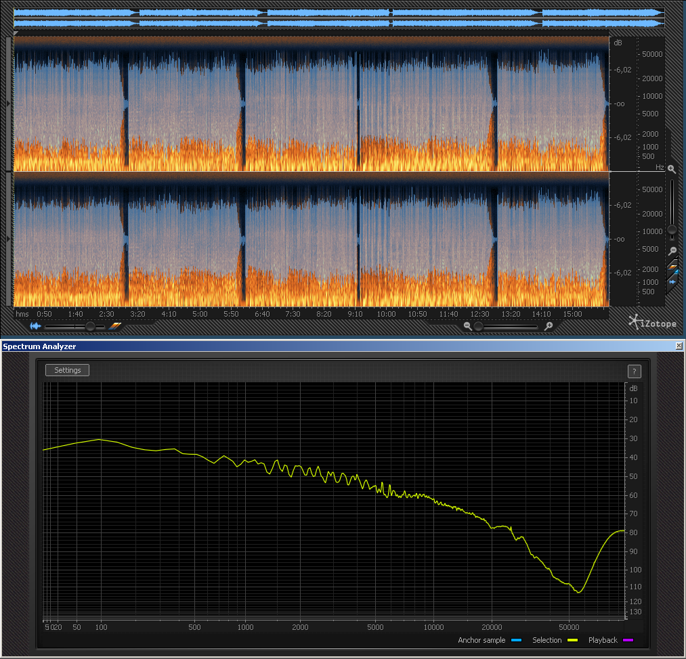Image resolution: width=686 pixels, height=659 pixels.
Task: Toggle the top channel selector arrow
Action: (8, 104)
